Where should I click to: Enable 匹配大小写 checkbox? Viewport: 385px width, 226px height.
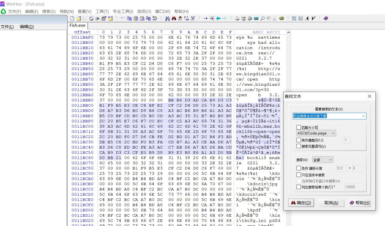[x=298, y=127]
